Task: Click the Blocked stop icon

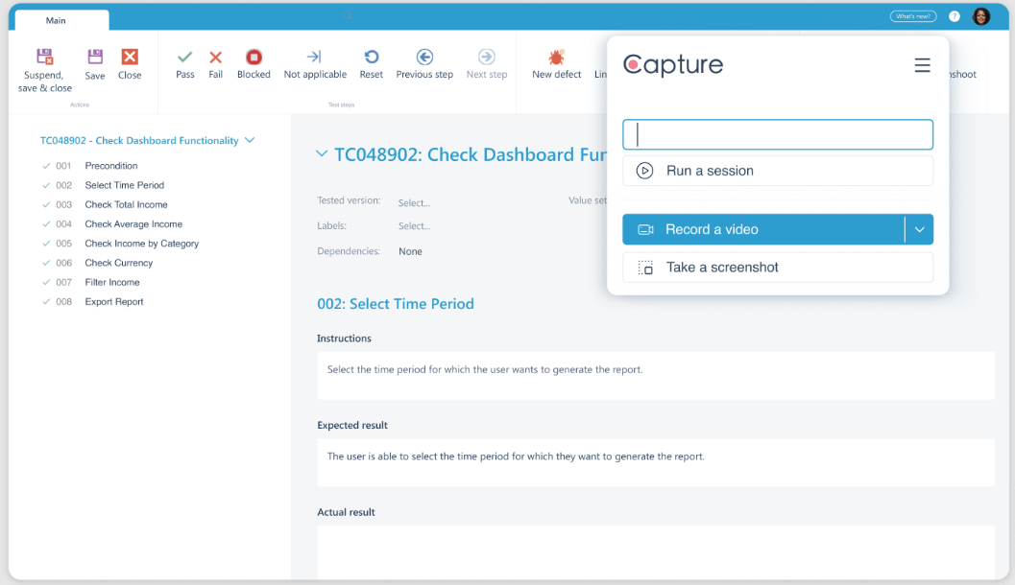Action: 254,58
